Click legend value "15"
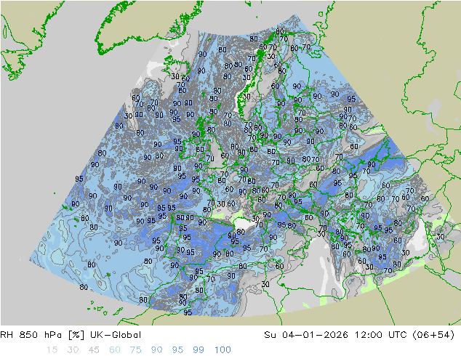The height and width of the screenshot is (356, 461). pos(52,350)
